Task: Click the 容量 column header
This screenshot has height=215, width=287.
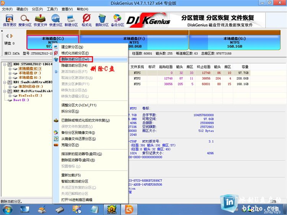Action: 245,67
